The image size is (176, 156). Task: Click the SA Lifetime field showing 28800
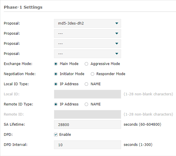click(88, 125)
